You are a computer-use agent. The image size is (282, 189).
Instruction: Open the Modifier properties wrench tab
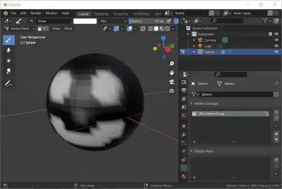pyautogui.click(x=184, y=135)
